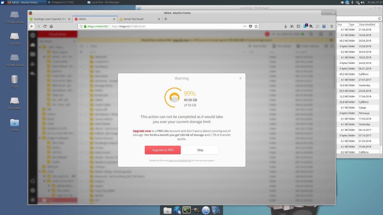Bookmark this page with the star
Screen dimensions: 383x215
256,26
